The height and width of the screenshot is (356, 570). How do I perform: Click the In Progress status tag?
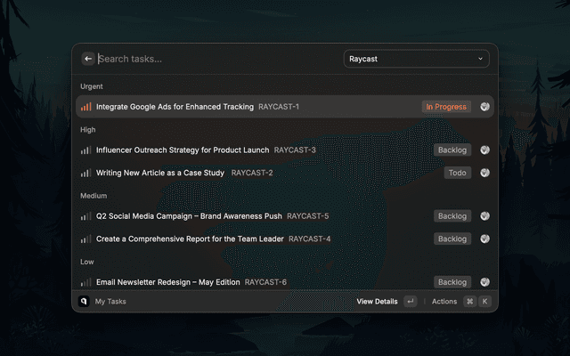tap(446, 107)
